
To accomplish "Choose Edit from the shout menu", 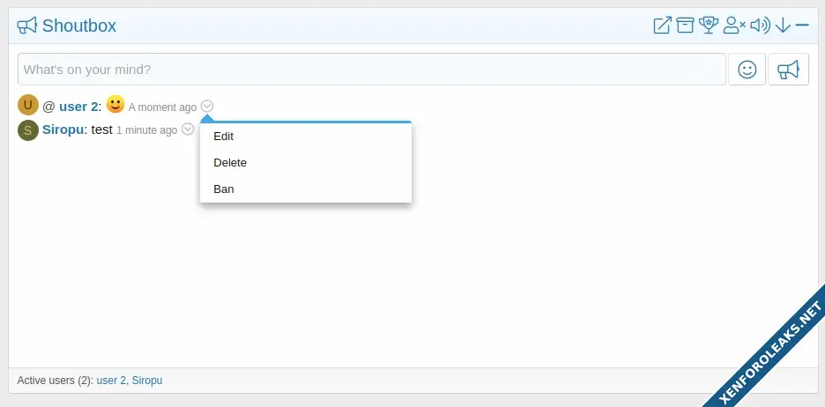I will pyautogui.click(x=224, y=137).
